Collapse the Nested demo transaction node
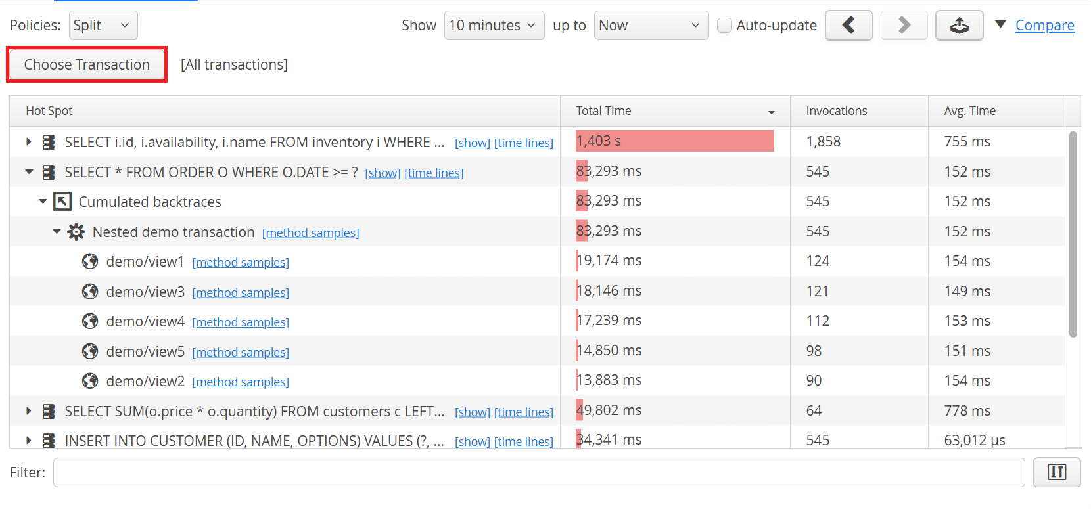The image size is (1091, 509). tap(57, 232)
